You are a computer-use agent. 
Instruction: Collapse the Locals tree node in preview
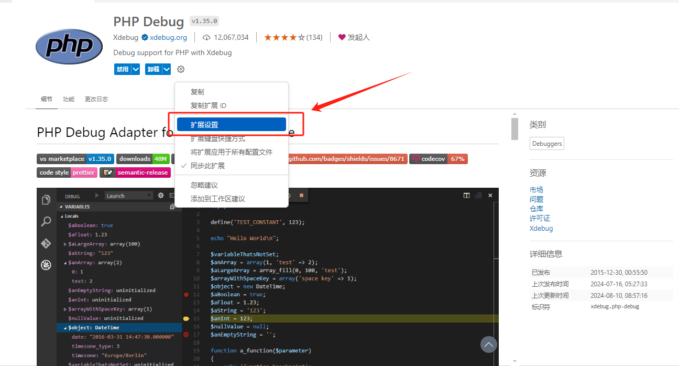(x=62, y=216)
